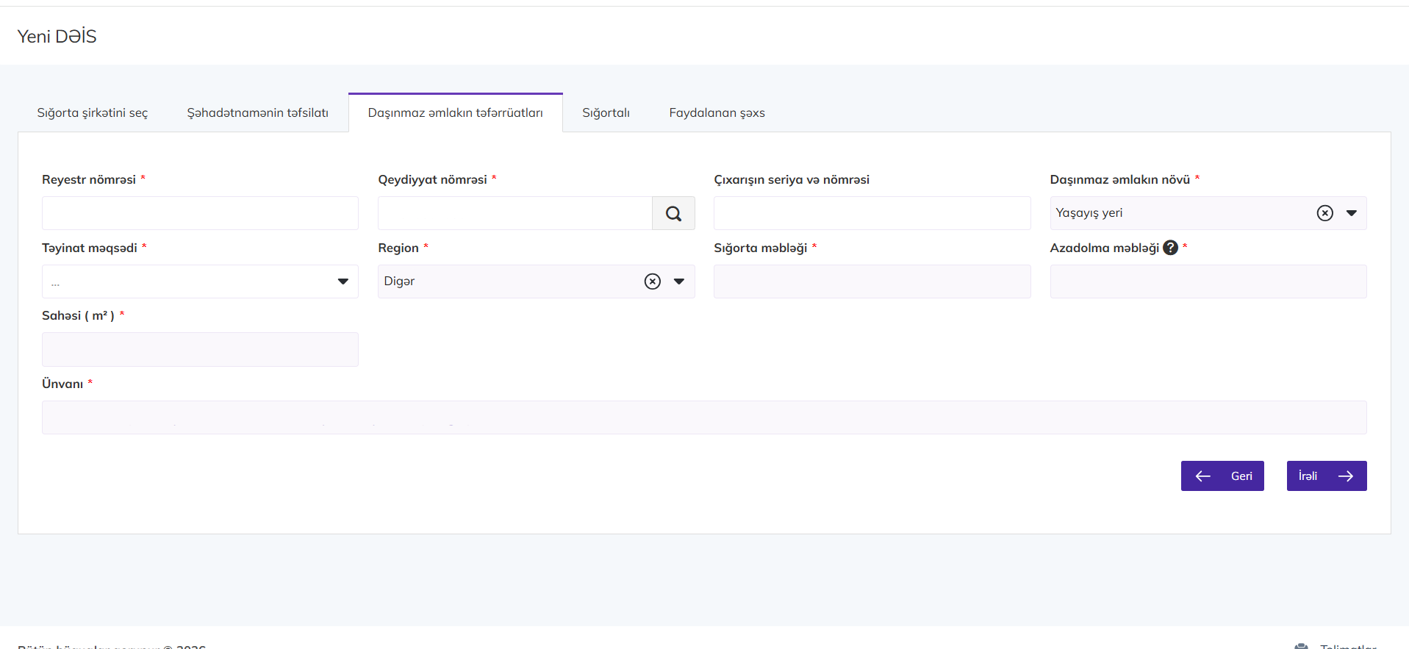
Task: Open the Təyinat məqsədi dropdown
Action: [x=200, y=282]
